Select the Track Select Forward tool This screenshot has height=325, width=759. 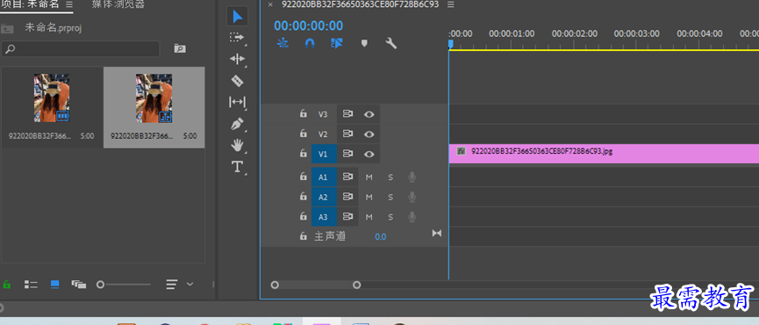tap(237, 37)
